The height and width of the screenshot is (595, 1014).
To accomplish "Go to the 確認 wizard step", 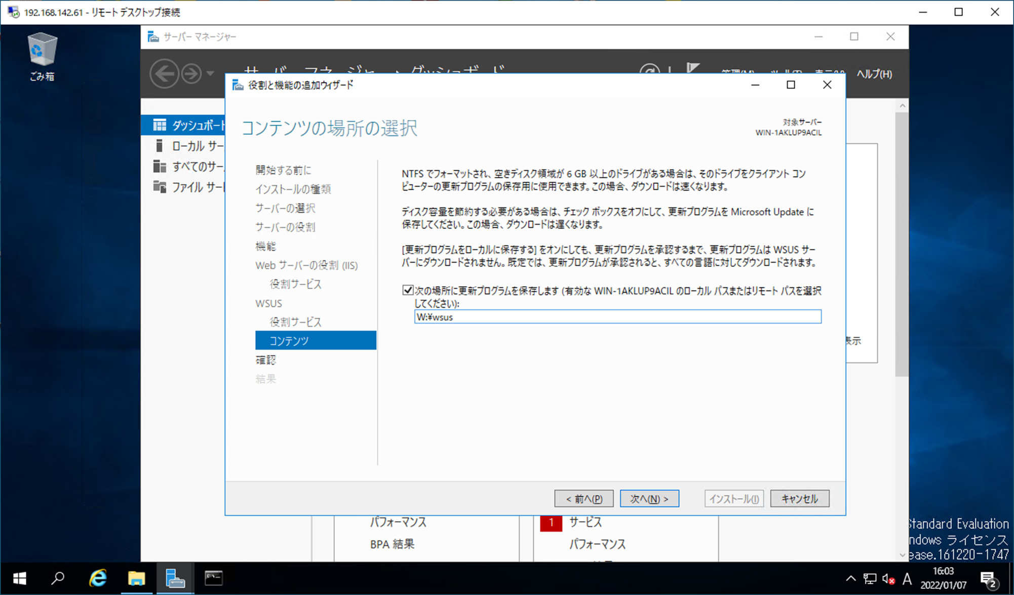I will point(265,360).
